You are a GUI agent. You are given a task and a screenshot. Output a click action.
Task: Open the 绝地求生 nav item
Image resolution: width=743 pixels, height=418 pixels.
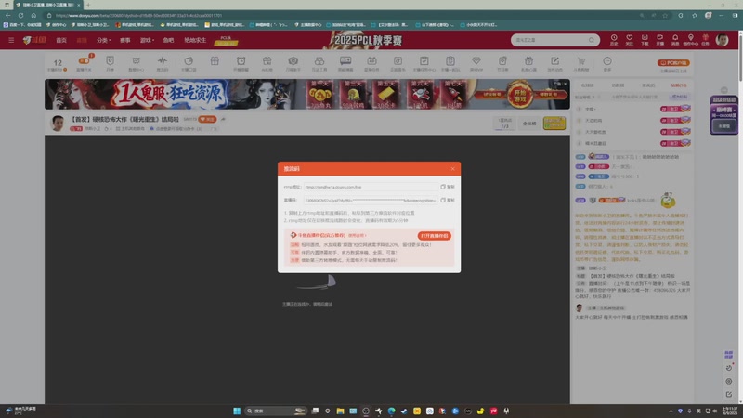tap(195, 40)
